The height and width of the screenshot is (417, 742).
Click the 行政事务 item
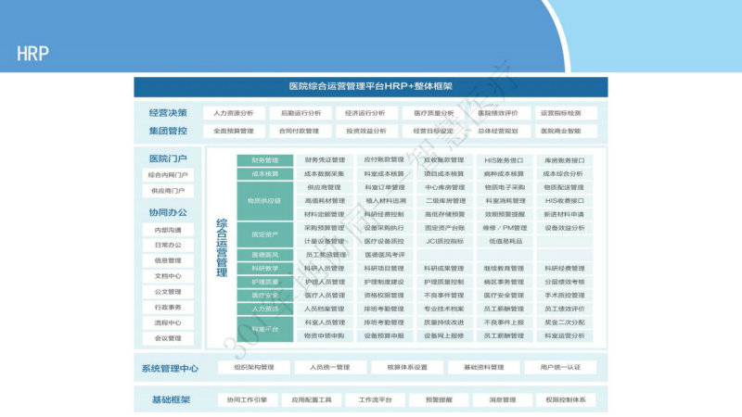click(x=168, y=308)
